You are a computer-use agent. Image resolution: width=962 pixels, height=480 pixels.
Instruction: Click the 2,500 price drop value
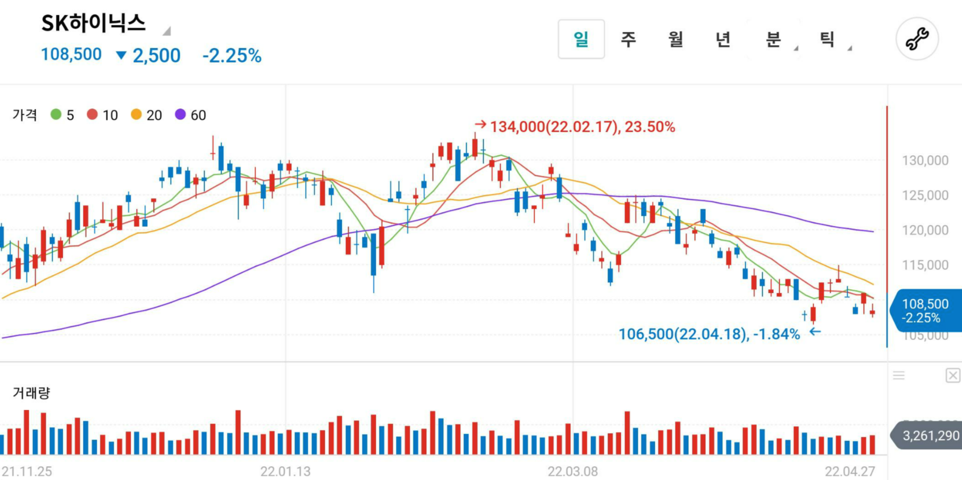[156, 55]
